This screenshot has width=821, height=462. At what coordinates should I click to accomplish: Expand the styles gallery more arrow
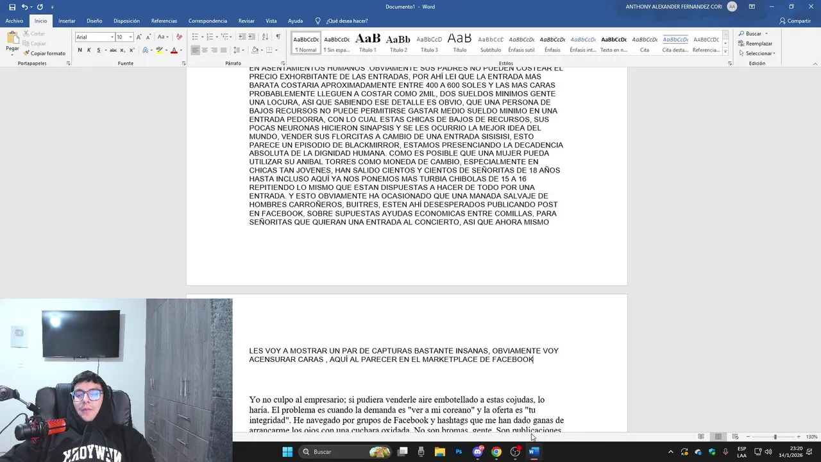(x=725, y=51)
